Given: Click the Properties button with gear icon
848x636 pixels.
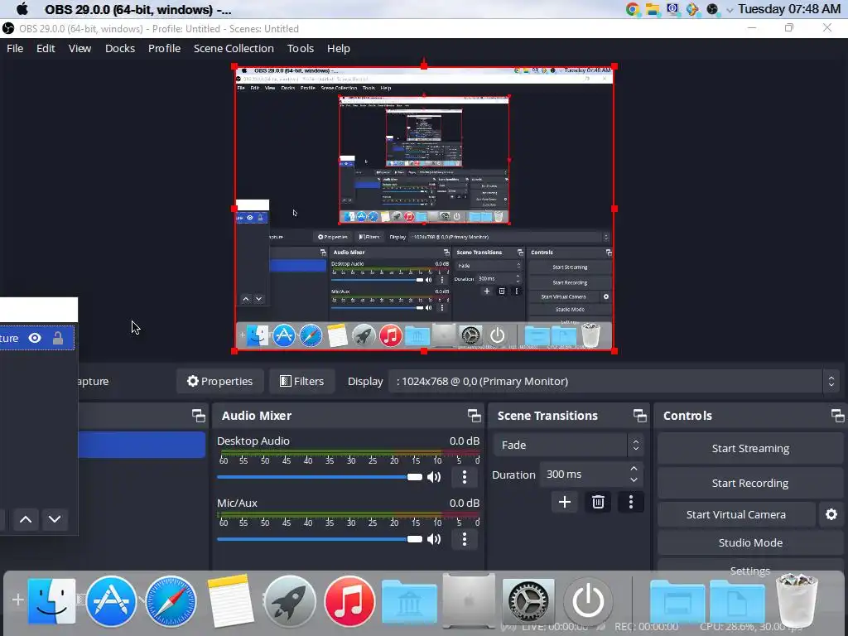Looking at the screenshot, I should 219,381.
